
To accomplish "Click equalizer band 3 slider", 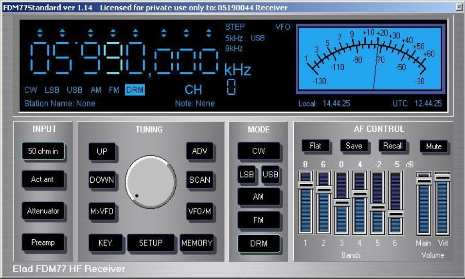I will (x=341, y=203).
